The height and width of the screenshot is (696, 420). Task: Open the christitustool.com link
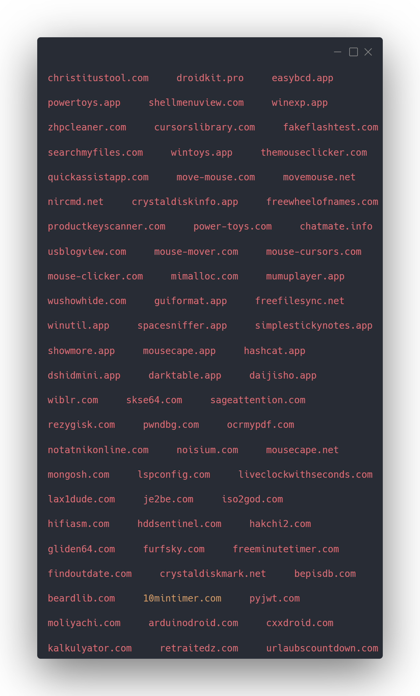coord(98,78)
